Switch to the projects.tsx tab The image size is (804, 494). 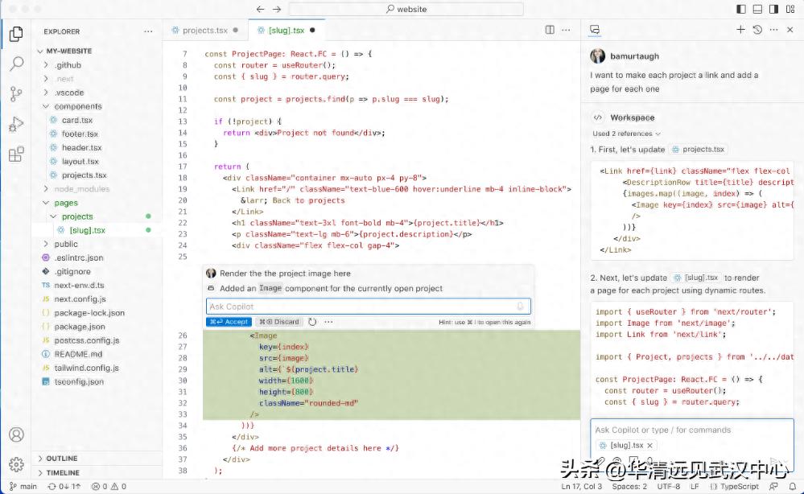[x=204, y=31]
